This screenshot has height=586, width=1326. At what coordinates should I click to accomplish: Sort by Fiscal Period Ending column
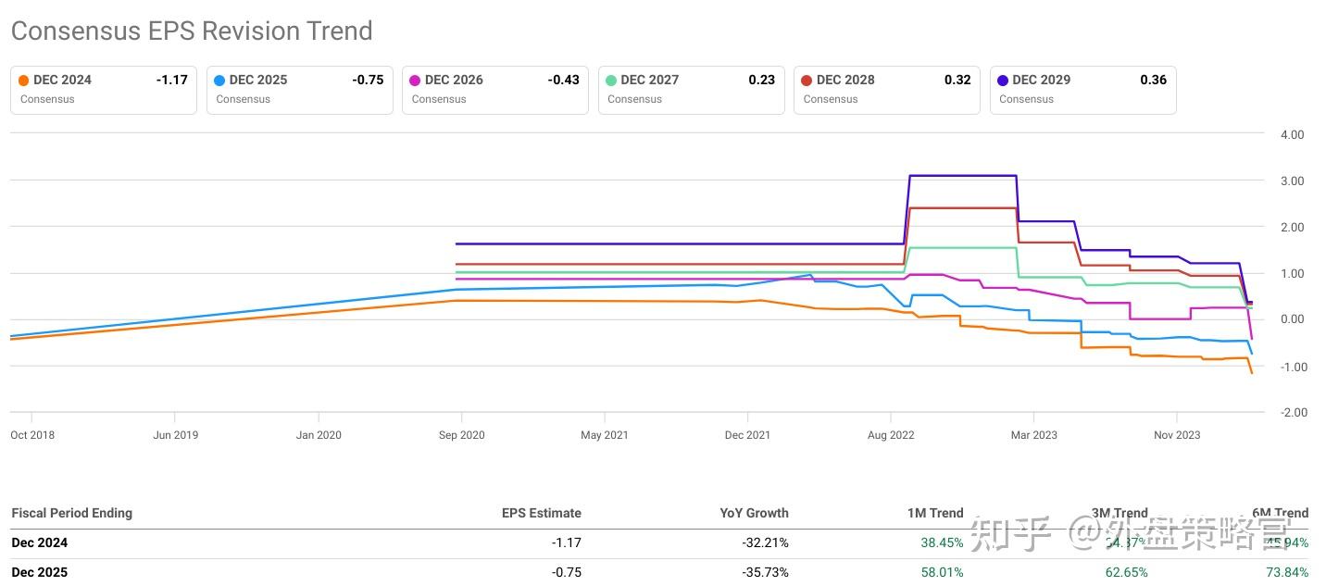point(71,513)
